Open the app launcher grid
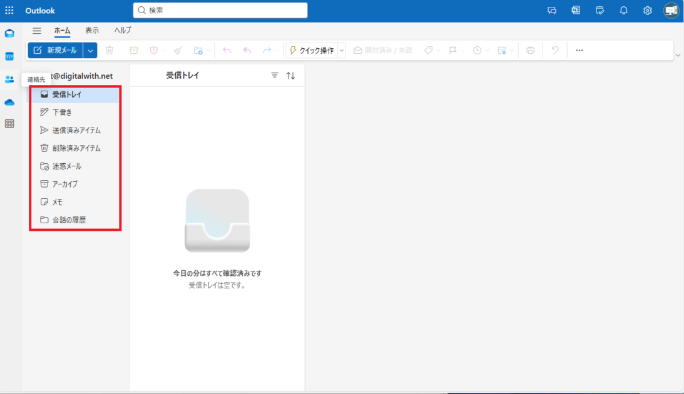Viewport: 684px width, 394px height. point(9,10)
